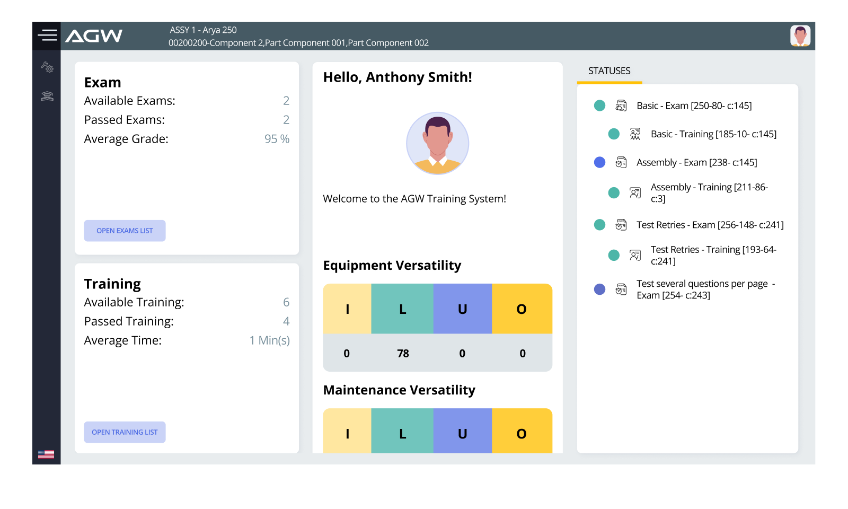Click the Available Training count 6
This screenshot has width=848, height=509.
pos(286,302)
